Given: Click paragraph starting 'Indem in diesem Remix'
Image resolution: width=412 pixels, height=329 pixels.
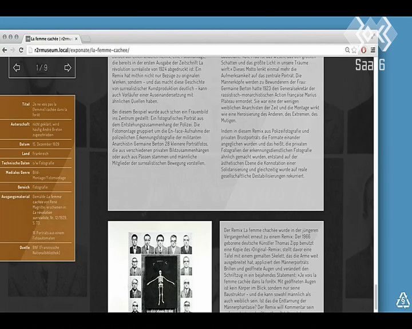Looking at the screenshot, I should click(266, 153).
